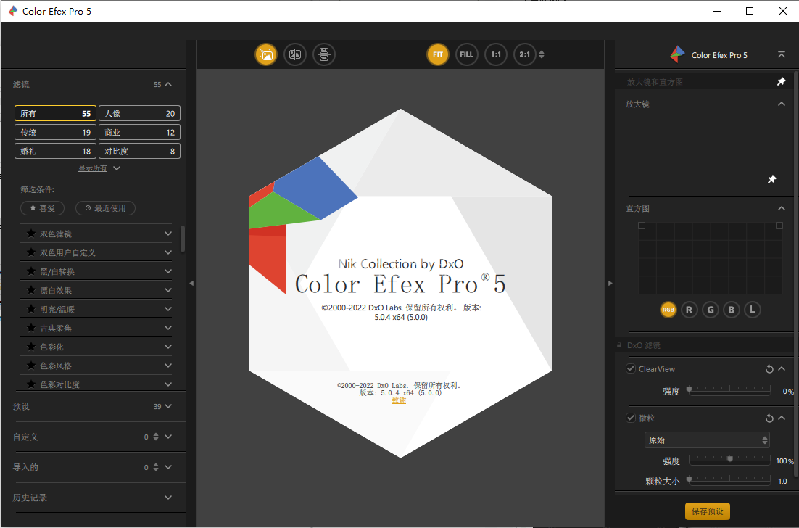Collapse the ClearView section

782,368
